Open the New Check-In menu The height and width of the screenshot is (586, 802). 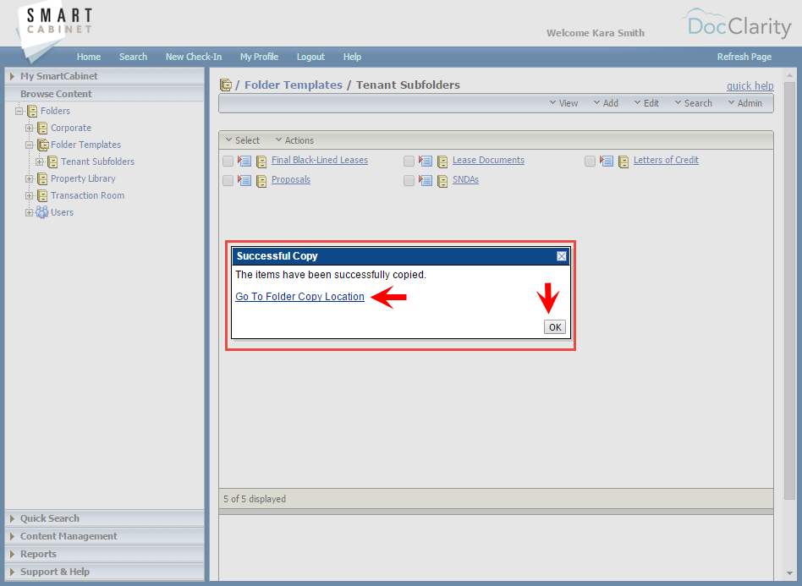pyautogui.click(x=193, y=57)
